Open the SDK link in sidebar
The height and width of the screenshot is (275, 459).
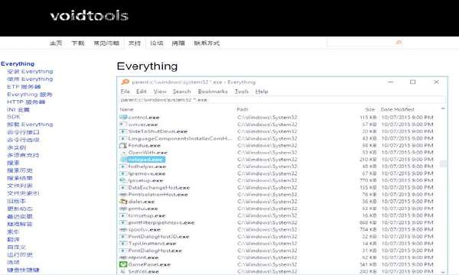click(14, 117)
